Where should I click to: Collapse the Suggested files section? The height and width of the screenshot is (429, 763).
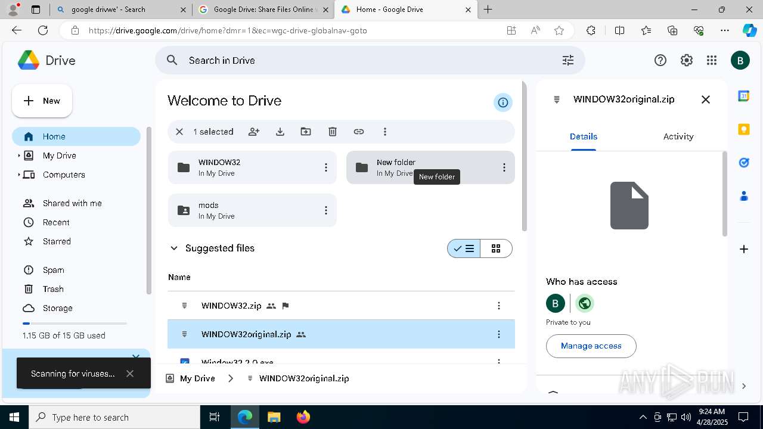pos(174,248)
